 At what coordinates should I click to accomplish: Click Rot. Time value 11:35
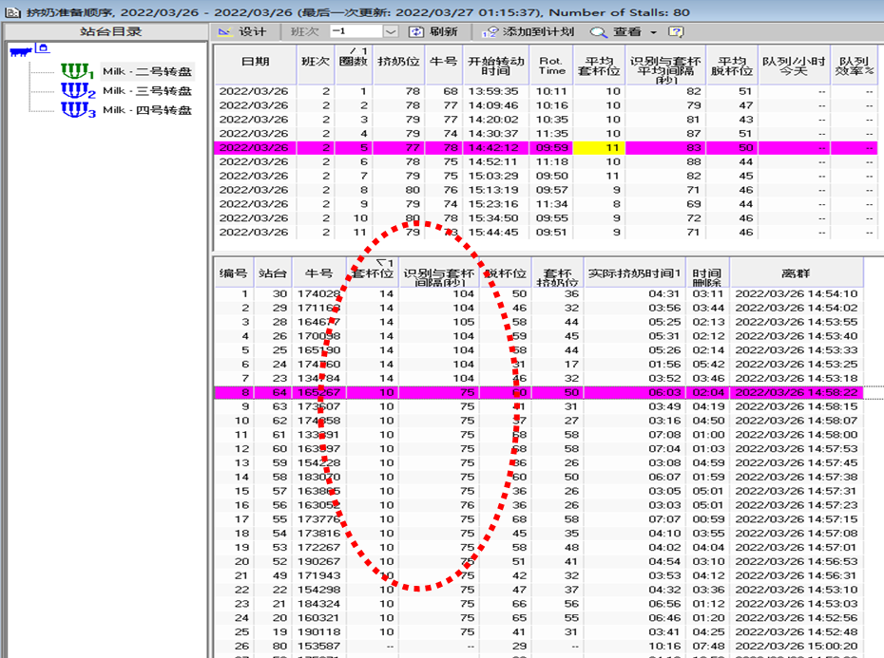[x=551, y=134]
